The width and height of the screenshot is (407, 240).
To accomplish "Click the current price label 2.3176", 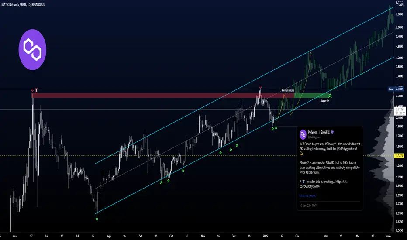I will [x=399, y=110].
